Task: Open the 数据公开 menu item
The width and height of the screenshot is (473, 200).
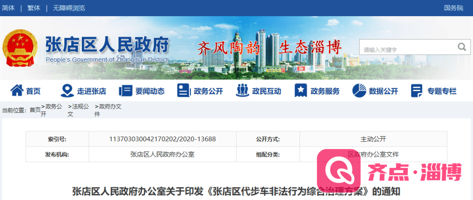Action: click(x=384, y=91)
